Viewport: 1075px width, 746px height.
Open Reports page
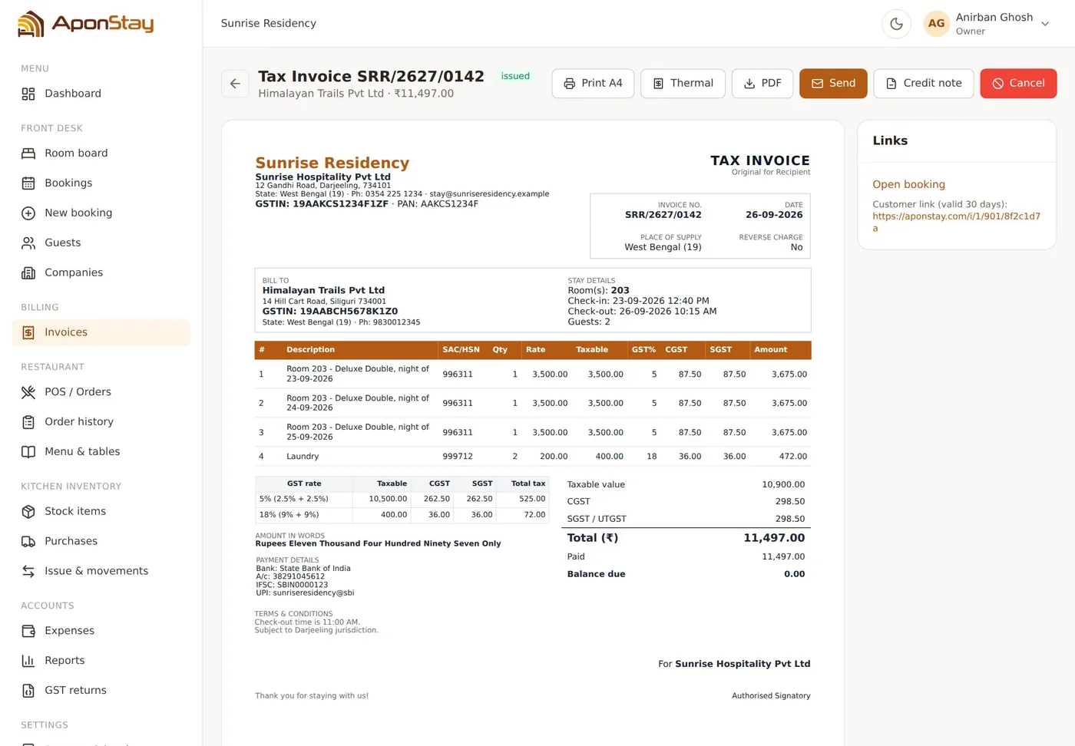[x=101, y=661]
